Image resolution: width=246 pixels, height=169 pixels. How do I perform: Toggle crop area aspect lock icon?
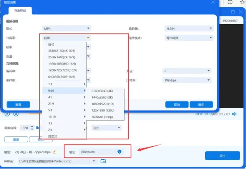coord(37,128)
